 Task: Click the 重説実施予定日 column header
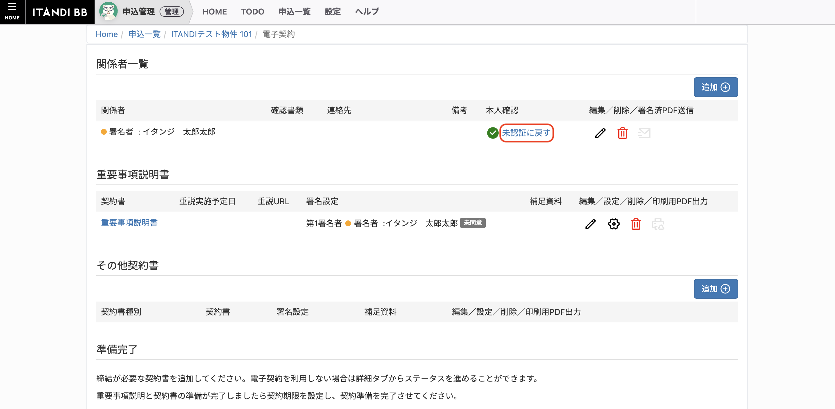207,201
